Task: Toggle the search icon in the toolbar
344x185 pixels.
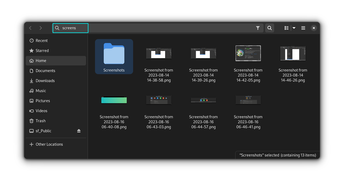Action: click(269, 28)
